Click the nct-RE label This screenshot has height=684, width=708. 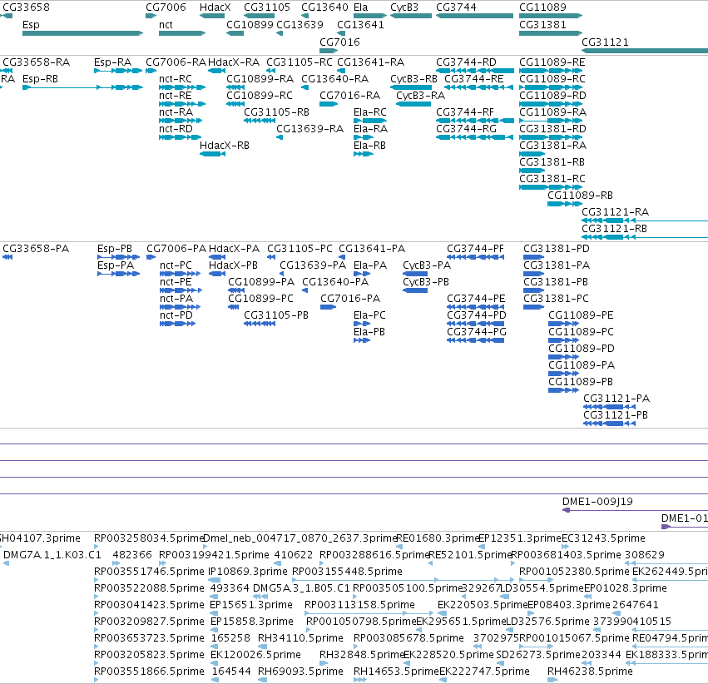176,96
